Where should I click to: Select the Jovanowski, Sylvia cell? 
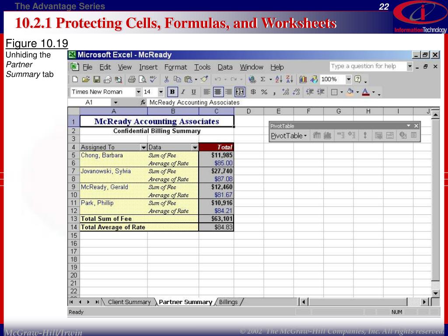point(114,171)
